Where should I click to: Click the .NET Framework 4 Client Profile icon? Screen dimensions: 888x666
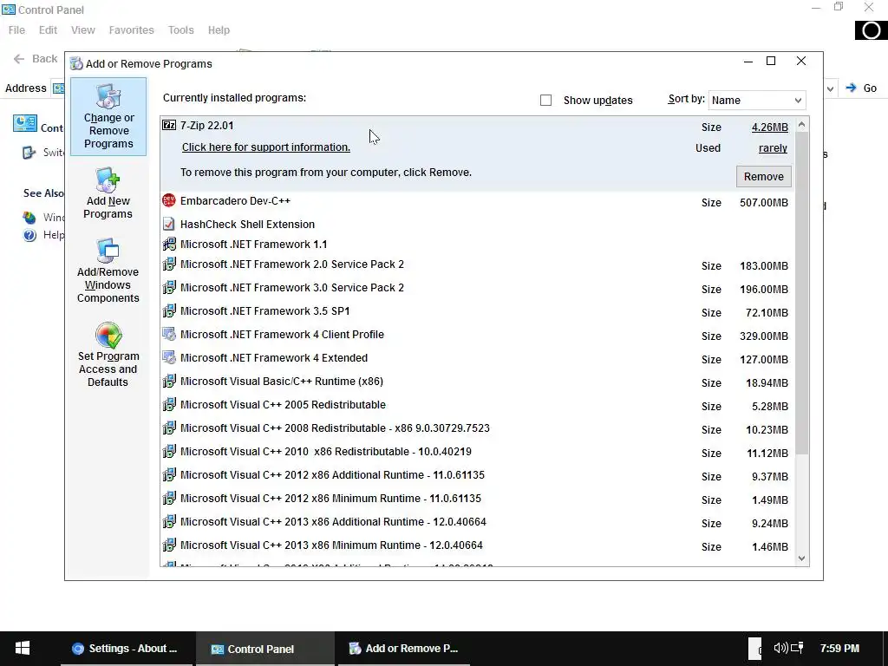click(169, 334)
